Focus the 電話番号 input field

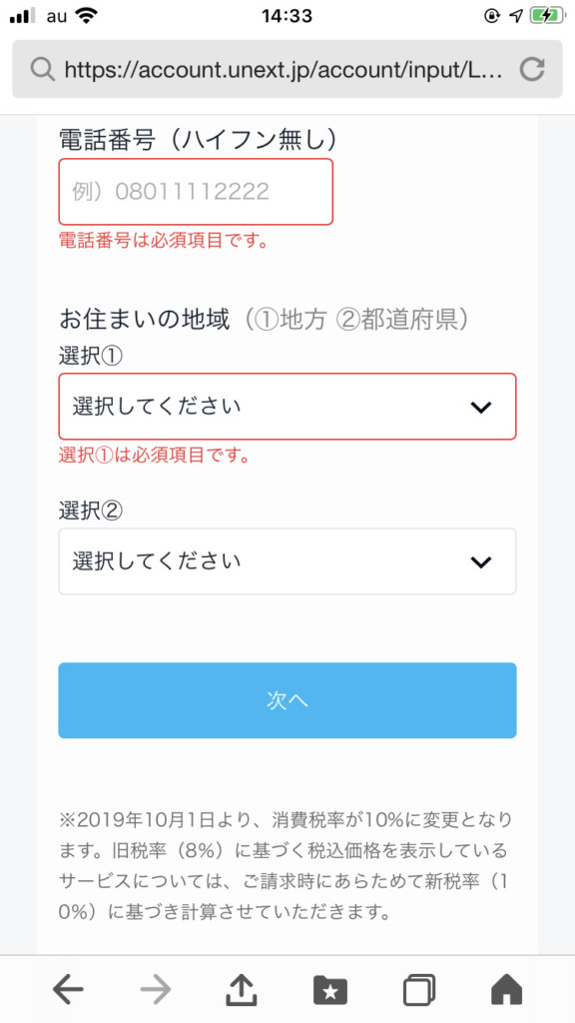coord(196,192)
